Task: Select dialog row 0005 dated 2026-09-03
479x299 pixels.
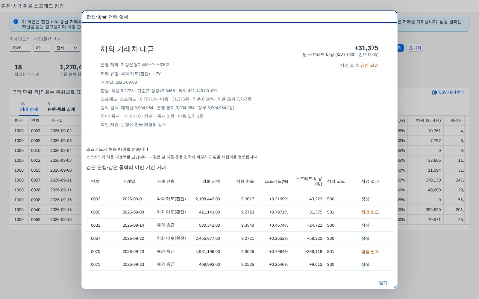Action: [239, 212]
